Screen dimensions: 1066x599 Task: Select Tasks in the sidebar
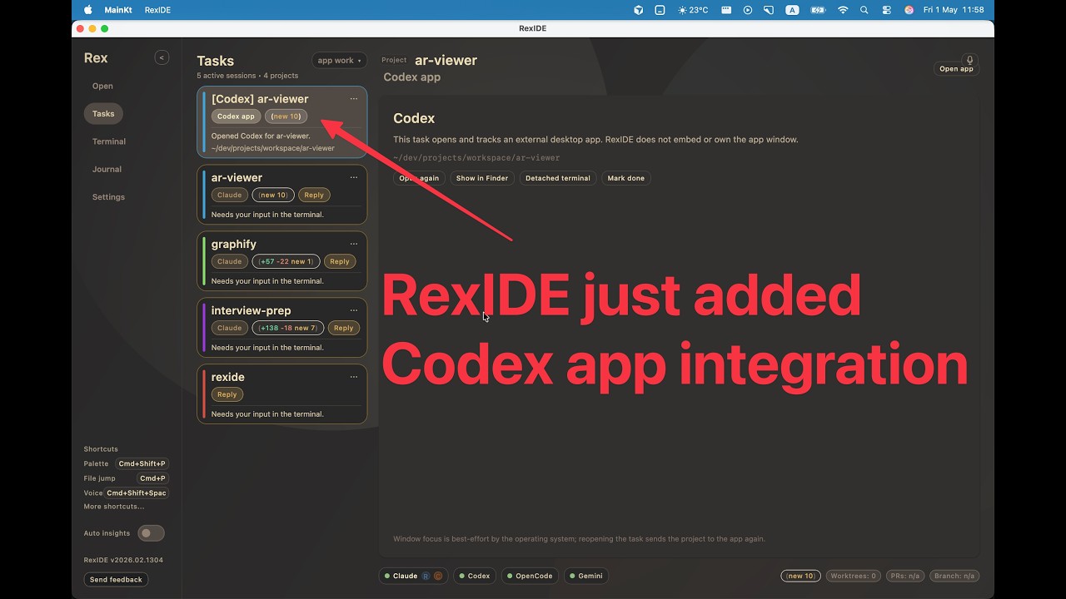tap(103, 114)
